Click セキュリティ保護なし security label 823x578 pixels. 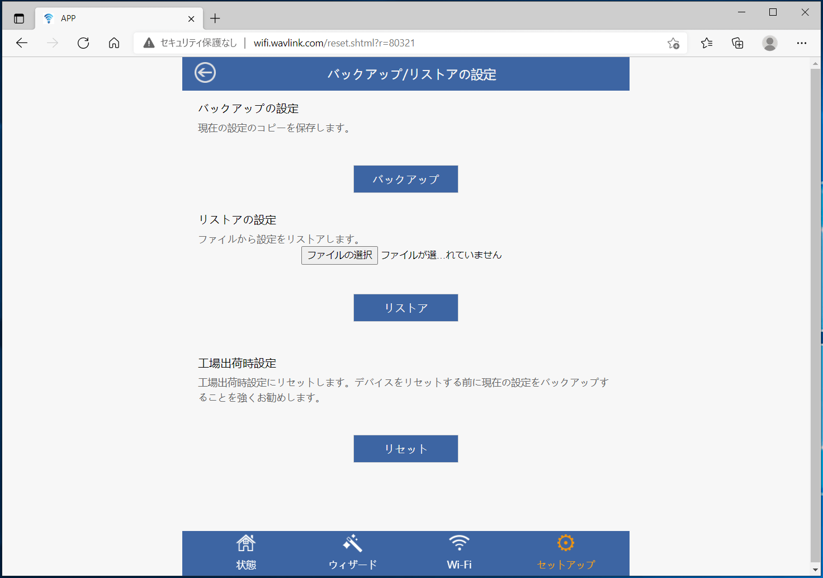coord(198,43)
